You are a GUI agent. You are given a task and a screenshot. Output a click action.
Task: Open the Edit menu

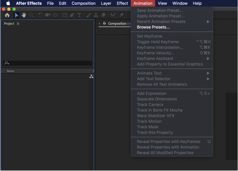(63, 3)
